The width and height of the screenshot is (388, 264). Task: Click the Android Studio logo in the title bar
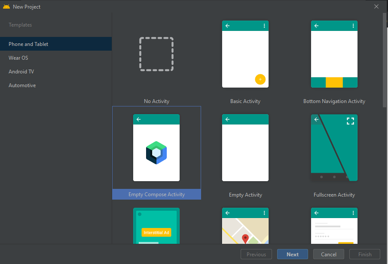click(x=6, y=6)
